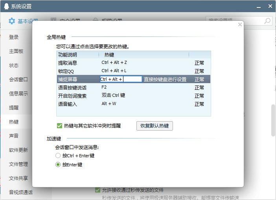The height and width of the screenshot is (200, 276).
Task: Select the 语音输入 hotkey row
Action: click(x=133, y=104)
